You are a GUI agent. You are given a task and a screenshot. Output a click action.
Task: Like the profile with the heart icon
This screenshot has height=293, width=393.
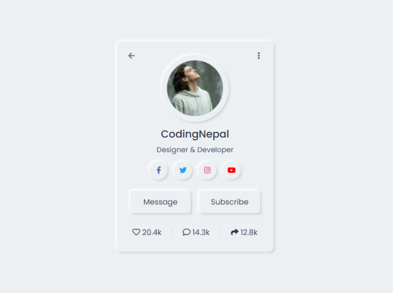point(136,232)
